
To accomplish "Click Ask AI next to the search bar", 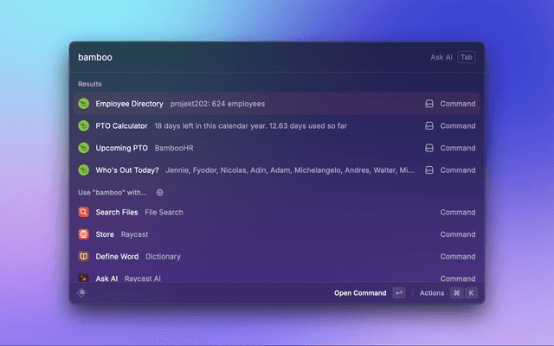I will pyautogui.click(x=441, y=57).
